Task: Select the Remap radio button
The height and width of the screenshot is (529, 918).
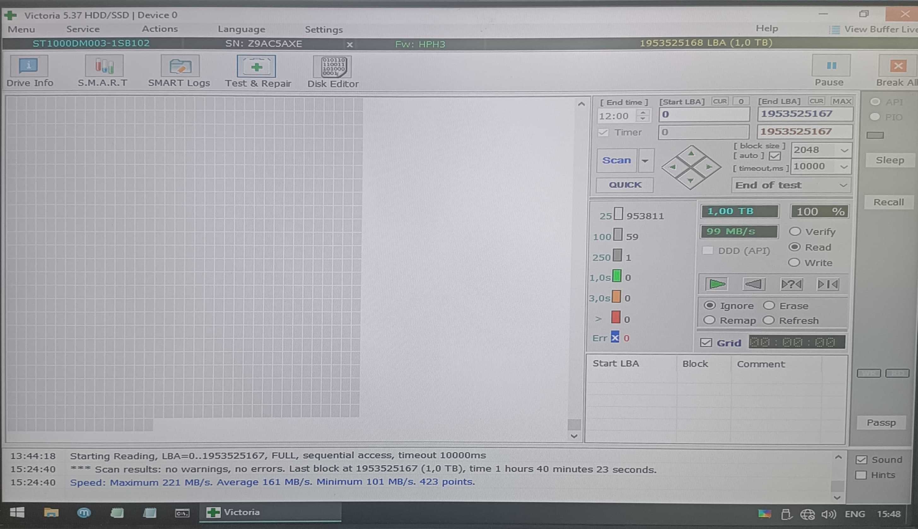Action: pyautogui.click(x=709, y=320)
